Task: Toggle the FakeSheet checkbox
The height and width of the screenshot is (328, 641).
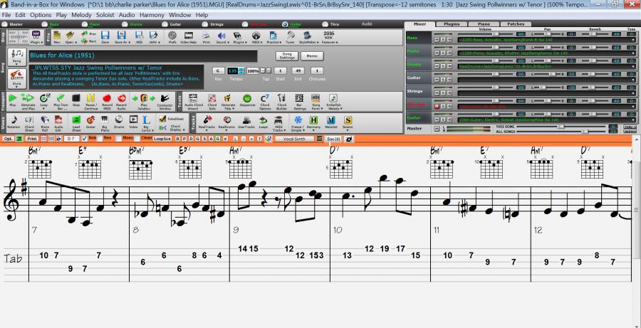Action: click(162, 118)
